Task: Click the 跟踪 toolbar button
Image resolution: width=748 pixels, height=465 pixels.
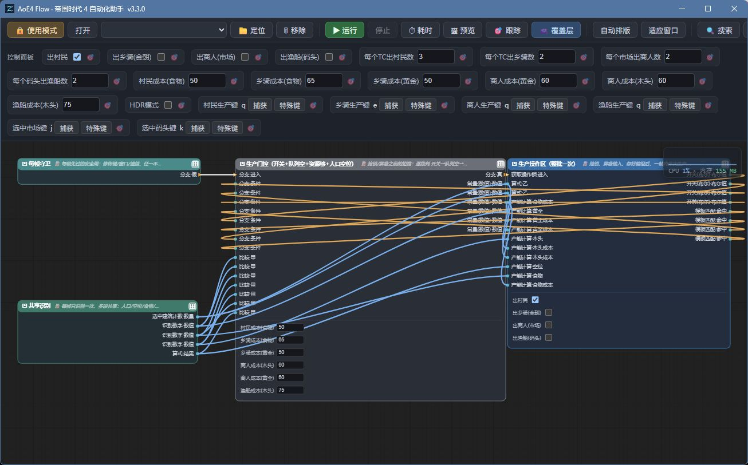Action: pyautogui.click(x=507, y=30)
